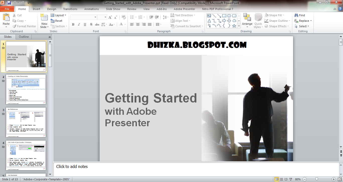Close the Slides pane
Viewport: 343px width, 182px height.
point(50,37)
